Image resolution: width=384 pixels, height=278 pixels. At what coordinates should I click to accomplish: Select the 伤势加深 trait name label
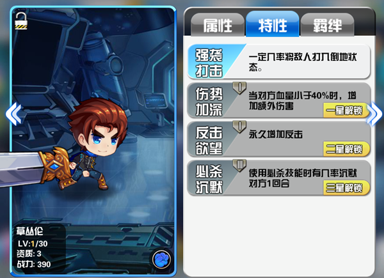click(x=209, y=102)
